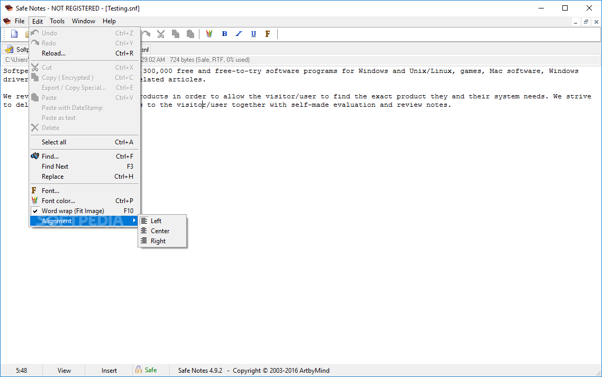Viewport: 602px width, 377px height.
Task: Open the Help menu
Action: 109,21
